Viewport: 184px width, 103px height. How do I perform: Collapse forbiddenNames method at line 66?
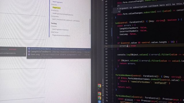click(x=112, y=75)
